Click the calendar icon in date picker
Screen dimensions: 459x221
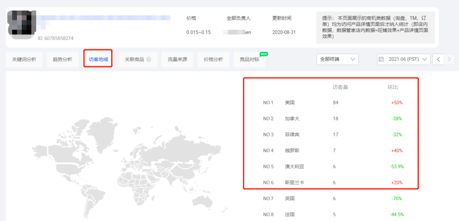point(381,59)
